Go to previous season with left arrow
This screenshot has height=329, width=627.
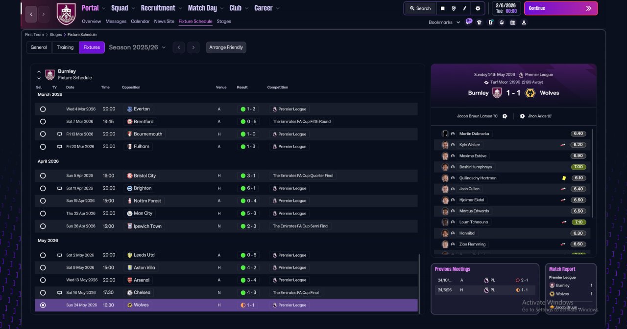(179, 47)
